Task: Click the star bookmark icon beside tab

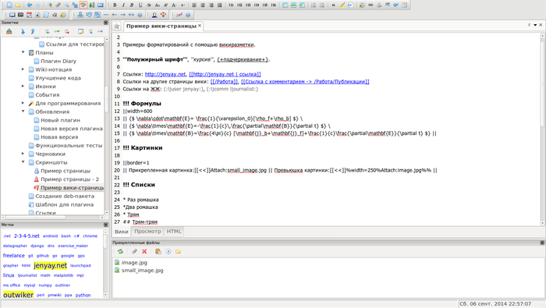Action: (x=117, y=26)
